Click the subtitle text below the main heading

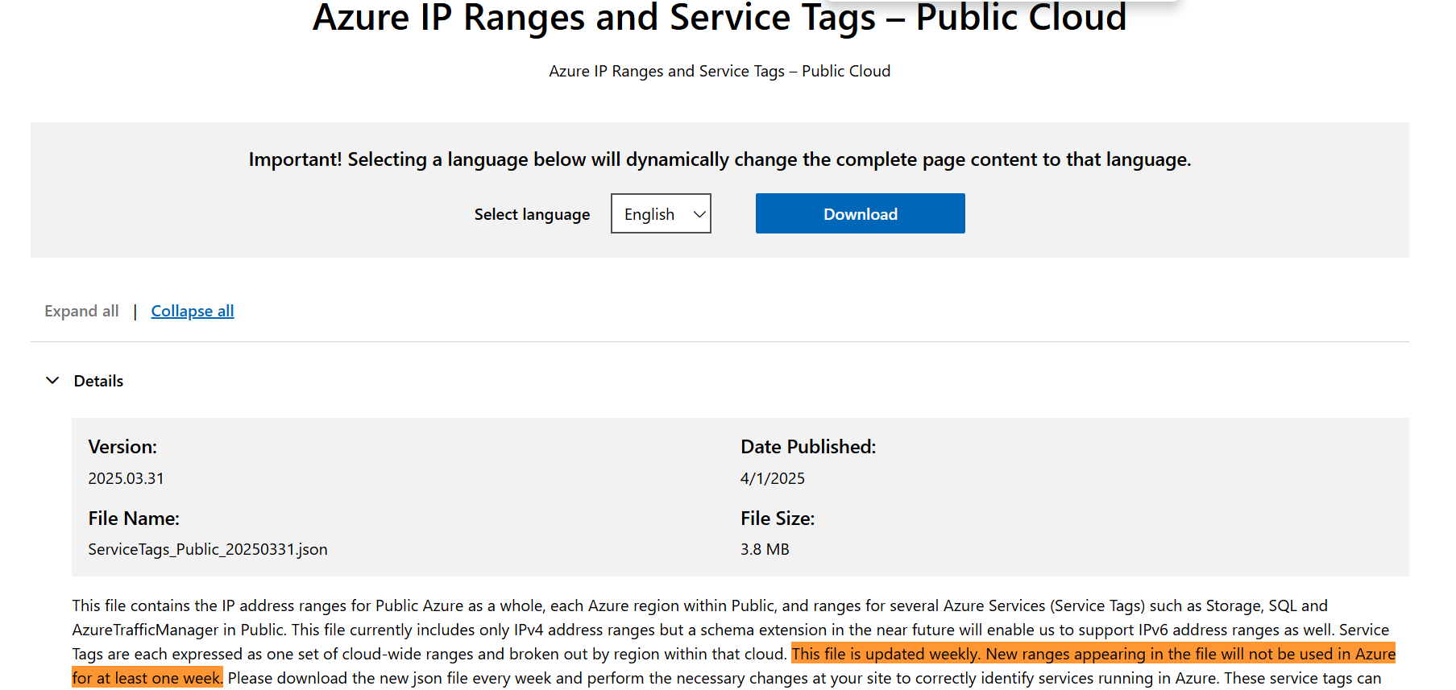[x=720, y=71]
